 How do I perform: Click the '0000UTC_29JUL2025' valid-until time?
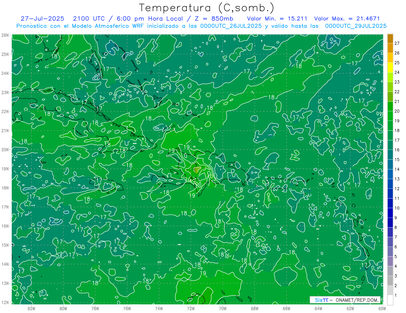356,26
